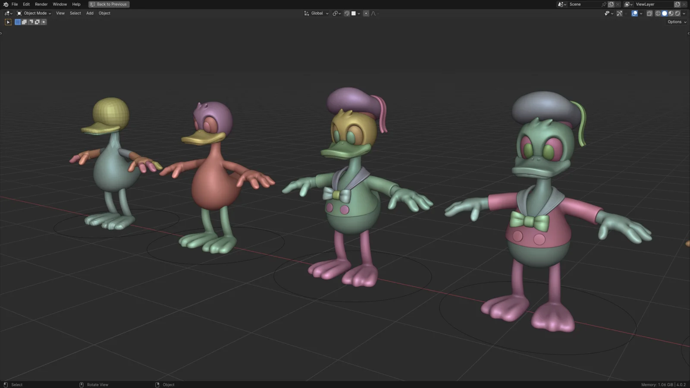Toggle proportional editing icon
Screen dimensions: 690x388
(366, 13)
